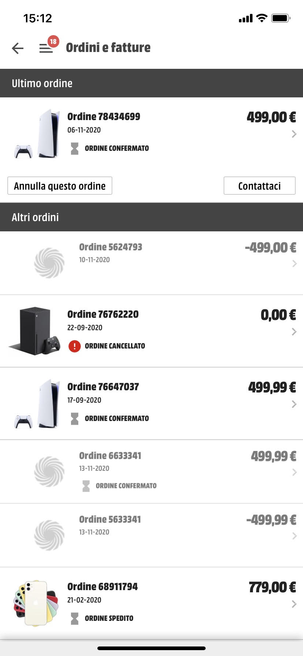303x656 pixels.
Task: Expand order 78434699 details chevron
Action: point(294,134)
